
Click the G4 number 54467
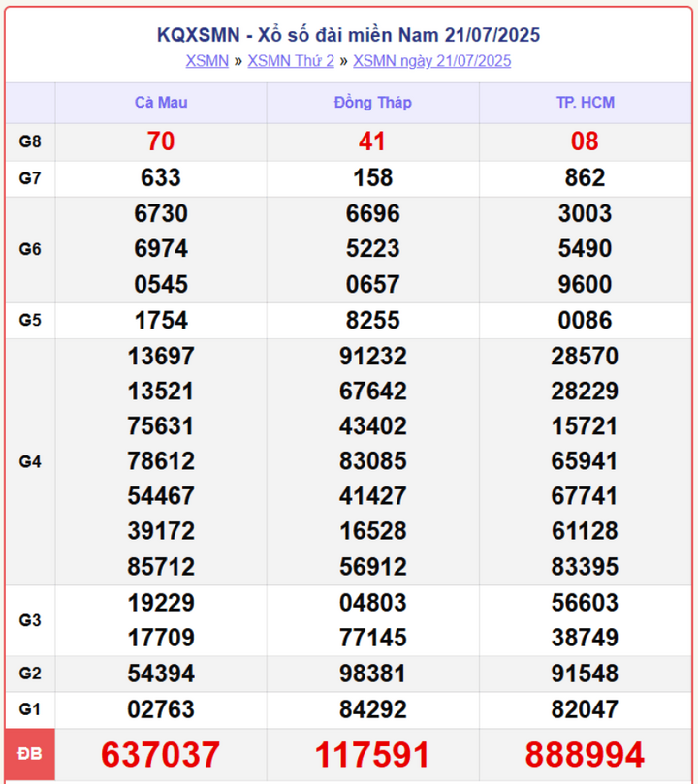[161, 496]
